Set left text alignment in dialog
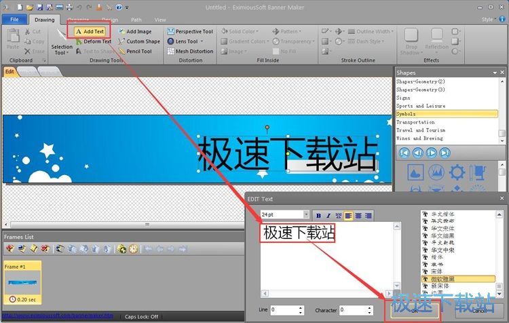This screenshot has width=509, height=323. pos(348,216)
